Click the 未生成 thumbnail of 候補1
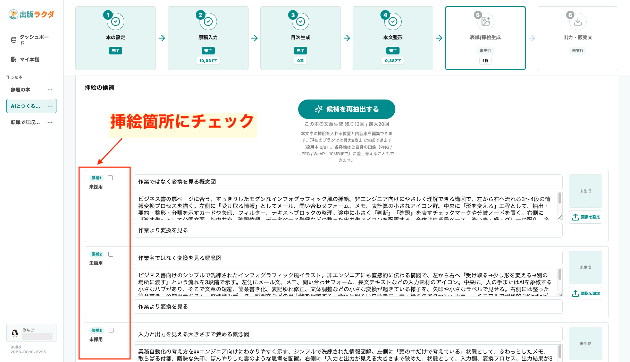This screenshot has height=362, width=630. point(586,191)
